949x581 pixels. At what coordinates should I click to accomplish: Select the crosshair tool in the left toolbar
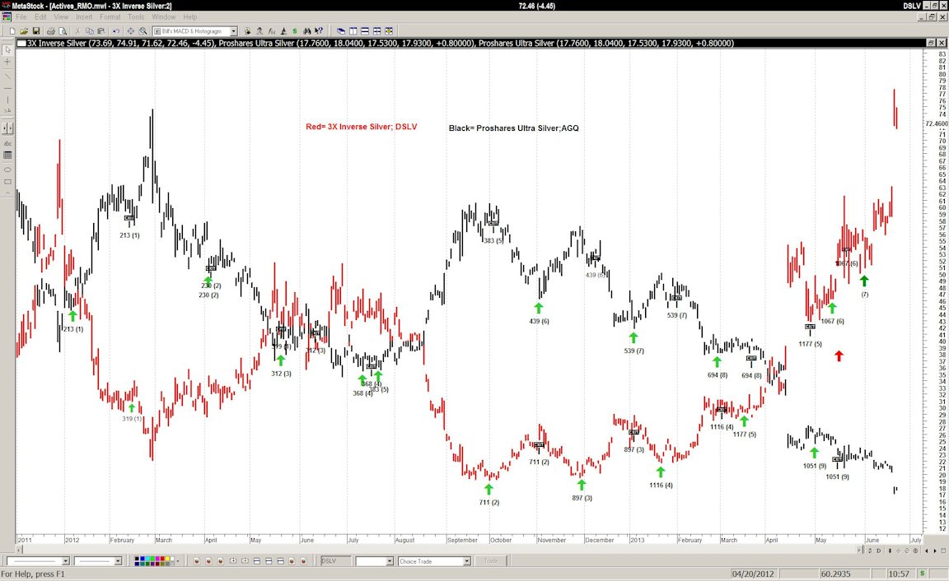tap(8, 62)
